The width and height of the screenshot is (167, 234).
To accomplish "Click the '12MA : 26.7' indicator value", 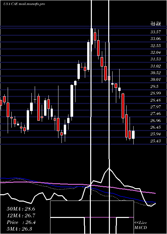I will coord(21,216).
